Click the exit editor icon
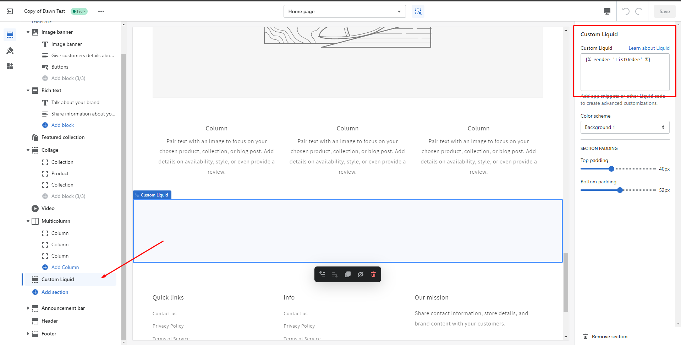 (10, 11)
